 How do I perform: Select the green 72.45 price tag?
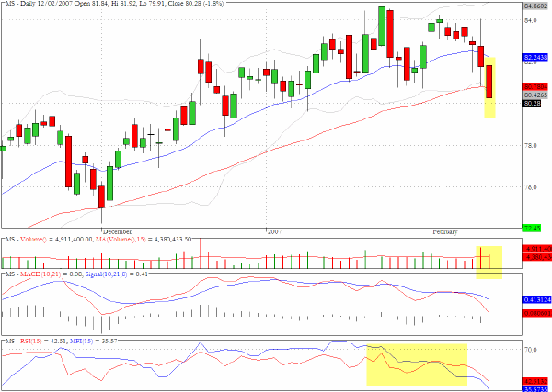pos(532,229)
